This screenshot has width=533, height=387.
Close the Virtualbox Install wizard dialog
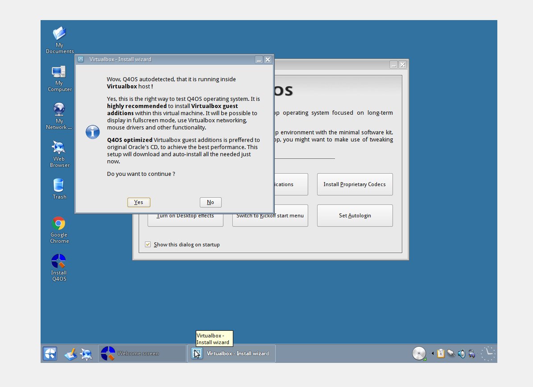pos(268,60)
